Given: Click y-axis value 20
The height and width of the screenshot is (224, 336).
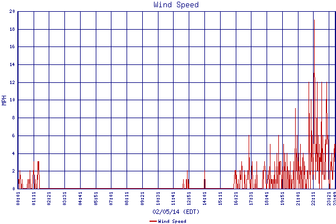Looking at the screenshot, I should [x=12, y=11].
